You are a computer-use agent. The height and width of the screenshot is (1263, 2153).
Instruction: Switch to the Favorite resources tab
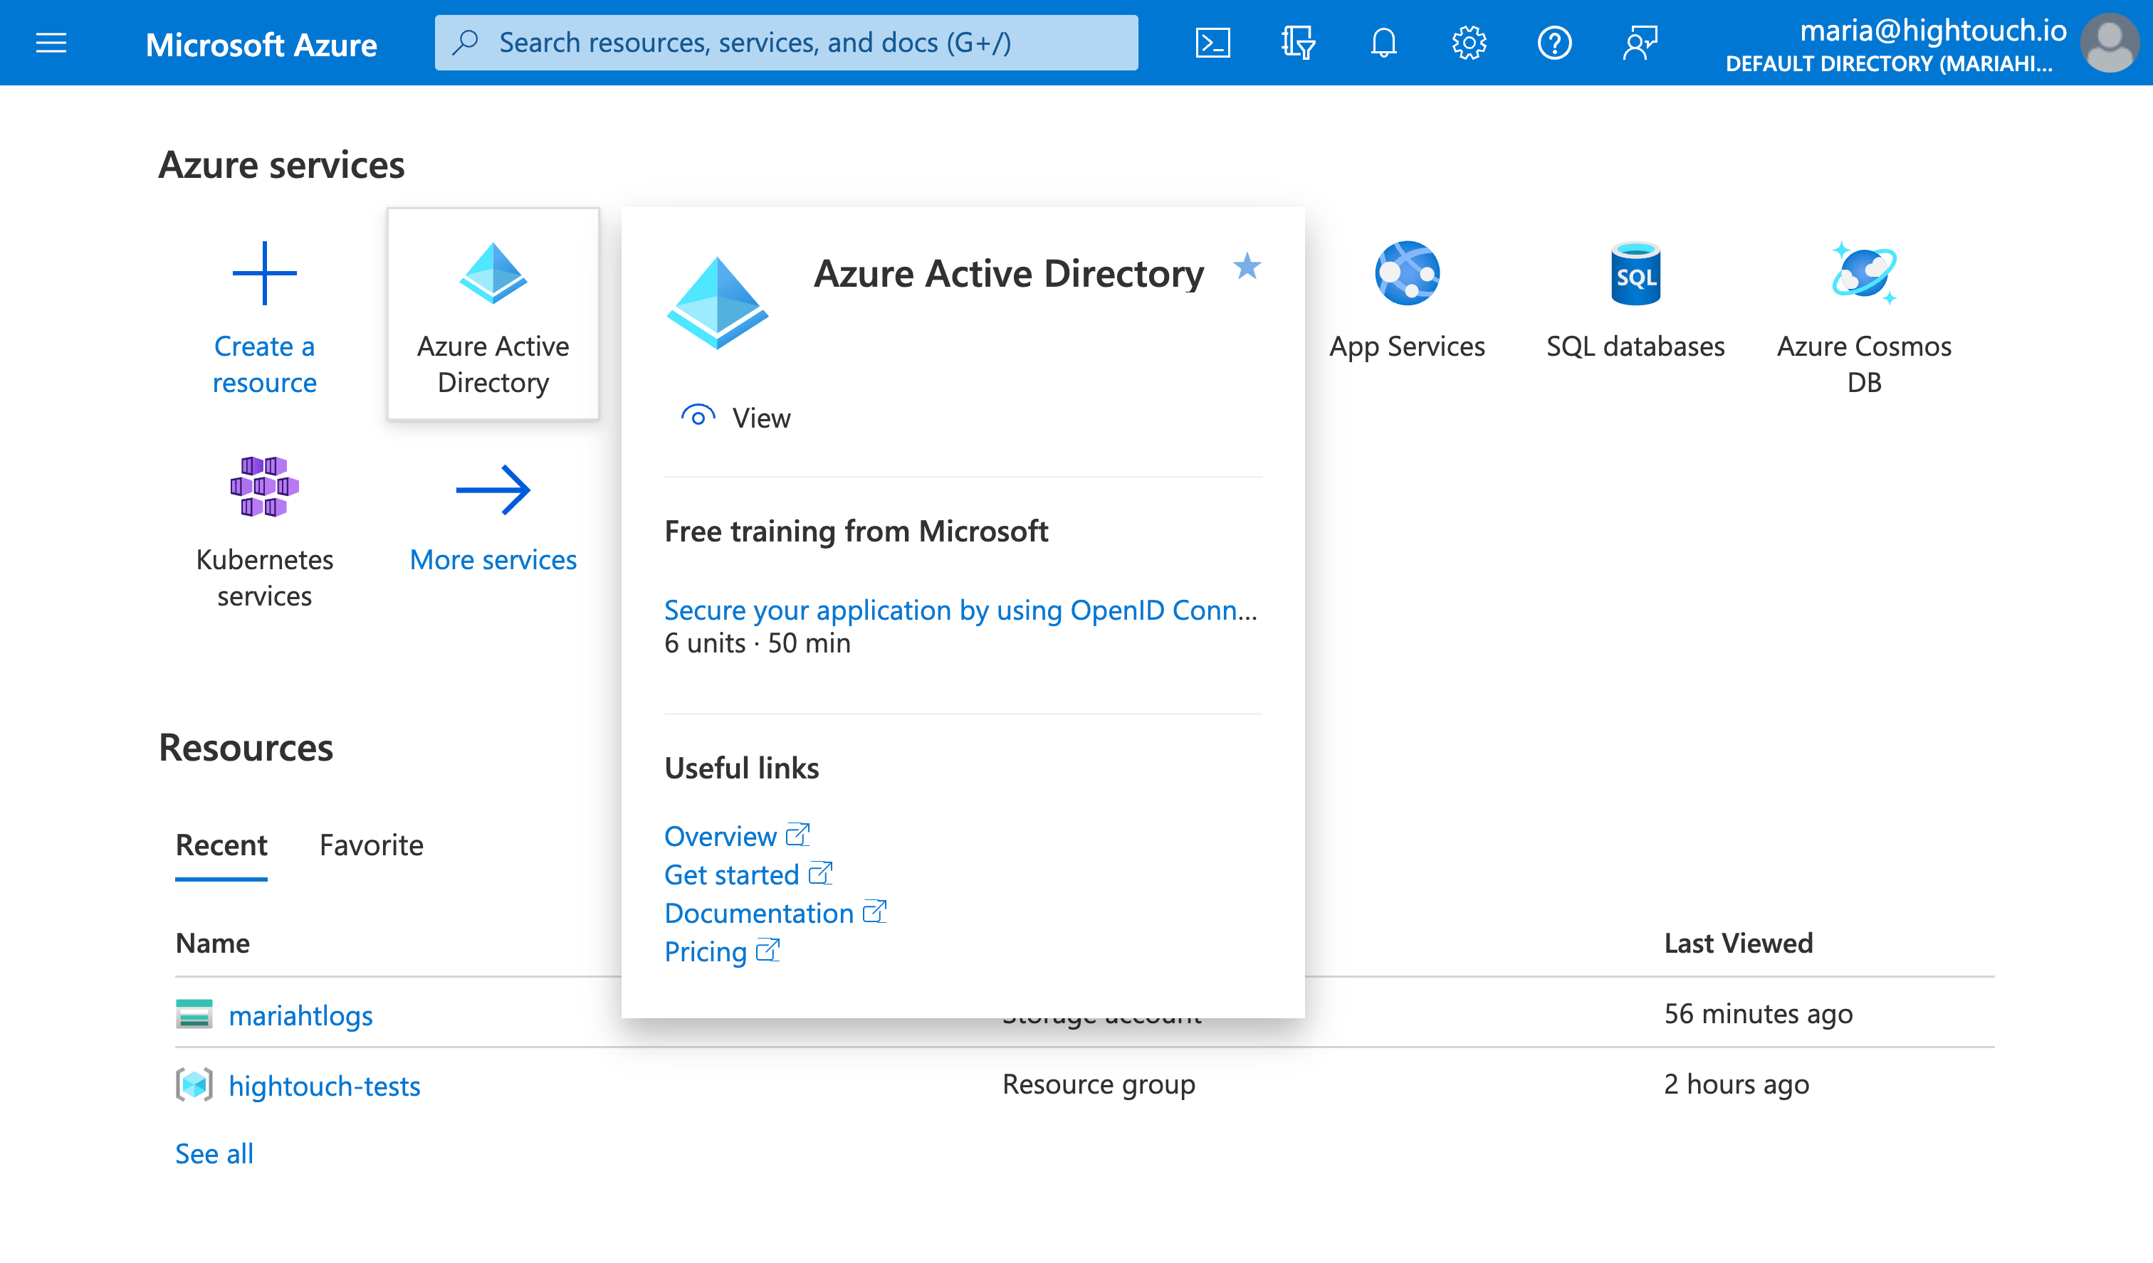coord(371,845)
